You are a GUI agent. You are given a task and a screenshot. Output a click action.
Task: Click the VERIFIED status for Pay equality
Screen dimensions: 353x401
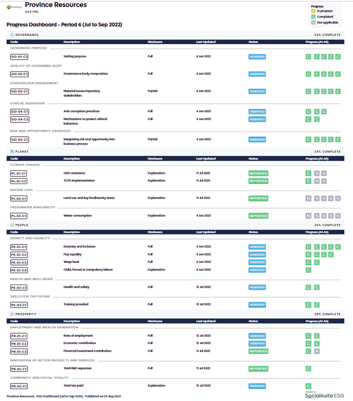[257, 255]
